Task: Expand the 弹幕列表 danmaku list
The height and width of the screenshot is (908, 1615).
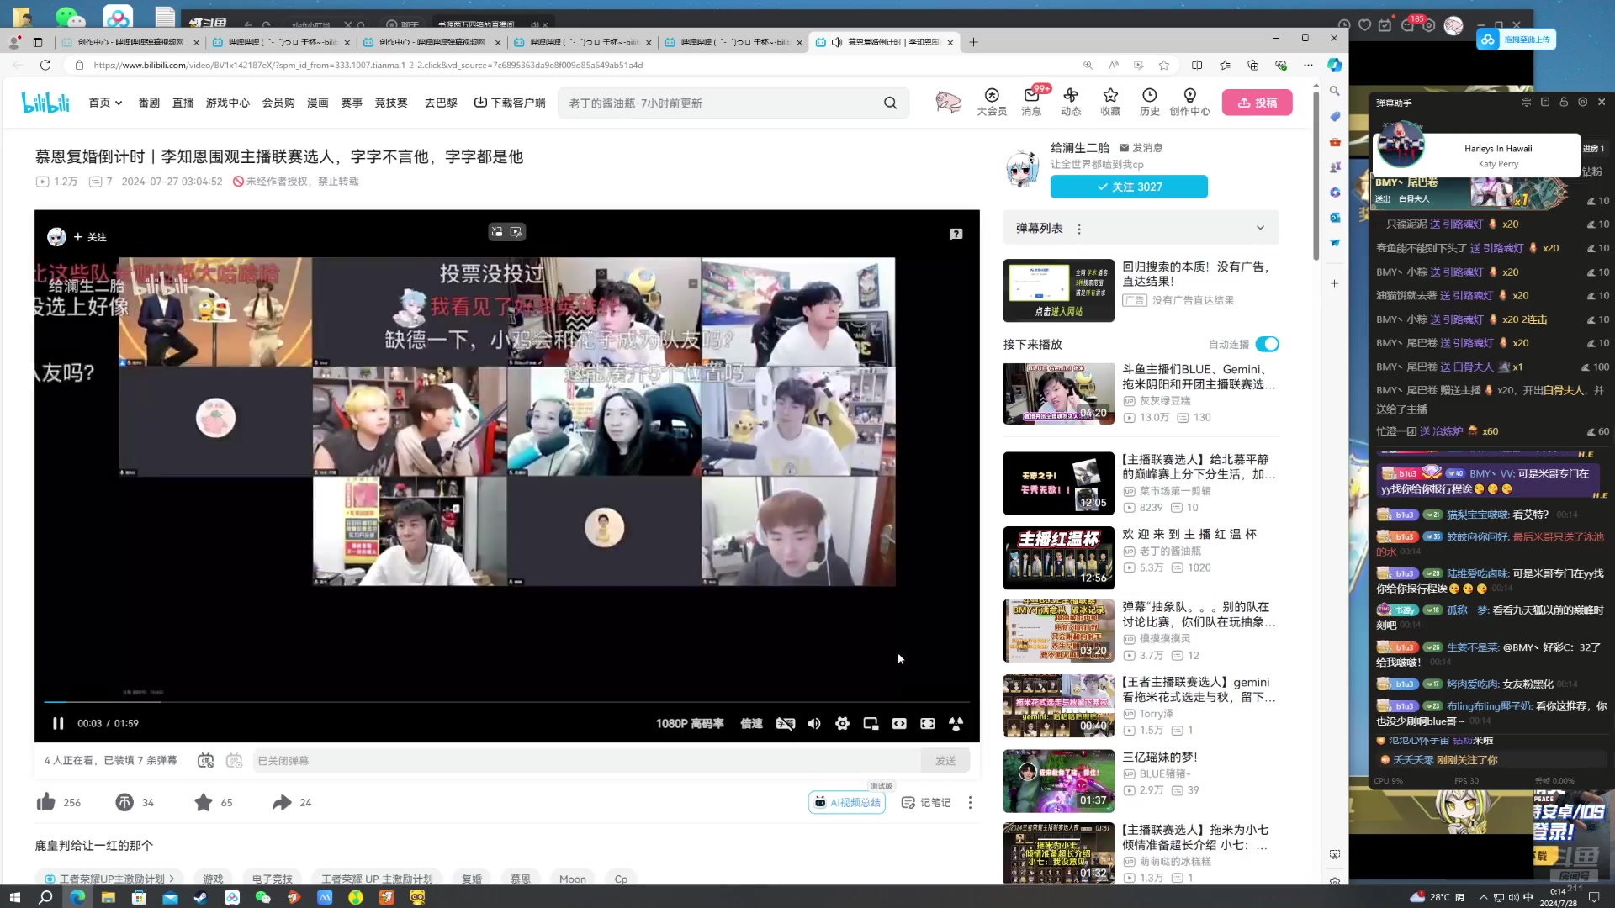Action: click(1259, 227)
